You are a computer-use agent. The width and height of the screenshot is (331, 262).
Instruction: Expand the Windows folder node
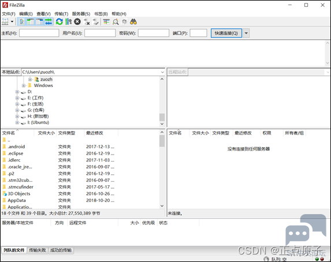[24, 85]
